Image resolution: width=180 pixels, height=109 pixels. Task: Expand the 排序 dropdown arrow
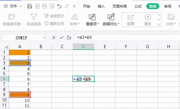(79, 24)
